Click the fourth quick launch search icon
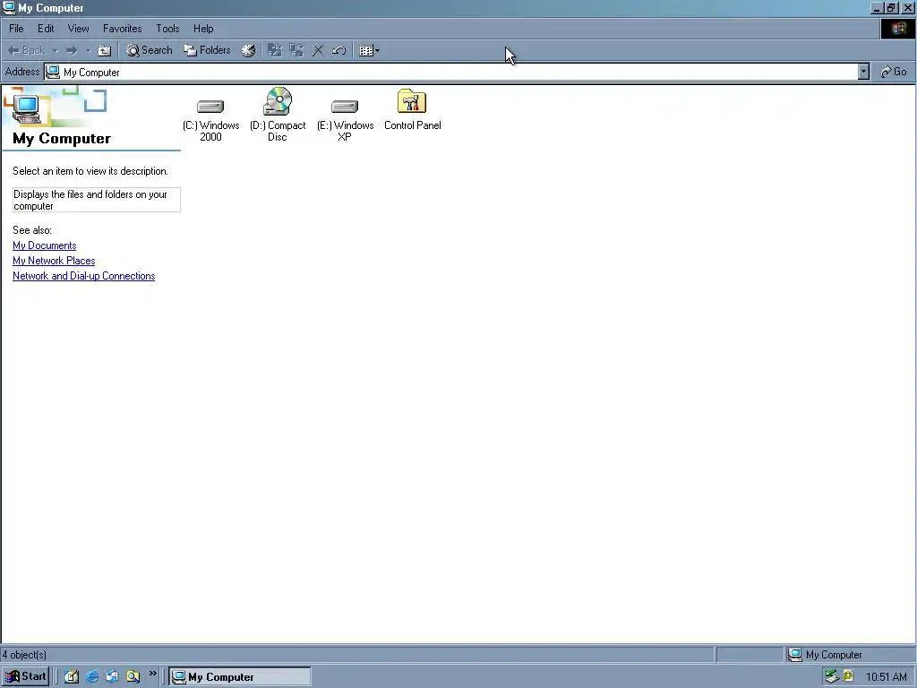This screenshot has width=917, height=688. point(133,677)
